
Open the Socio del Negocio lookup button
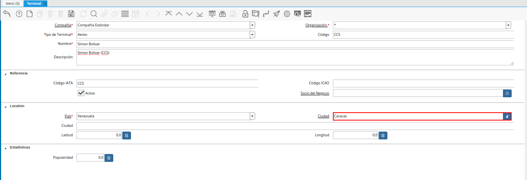[x=507, y=93]
